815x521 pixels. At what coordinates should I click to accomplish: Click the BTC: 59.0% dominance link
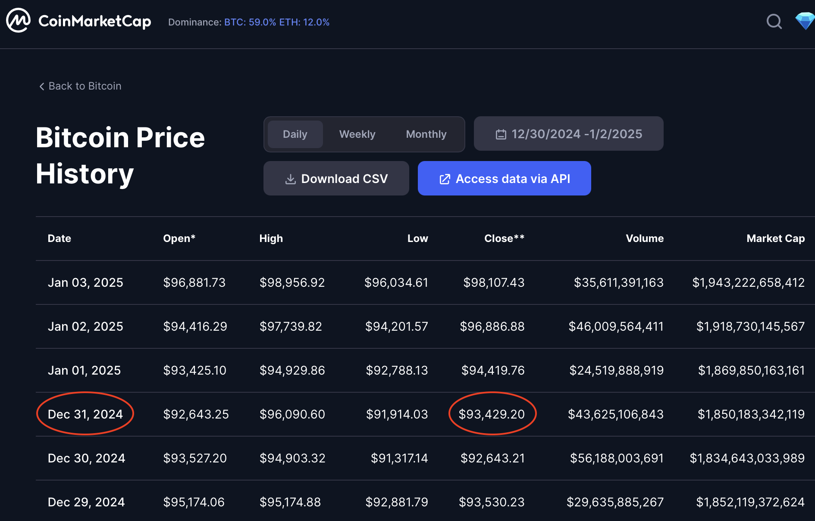250,22
